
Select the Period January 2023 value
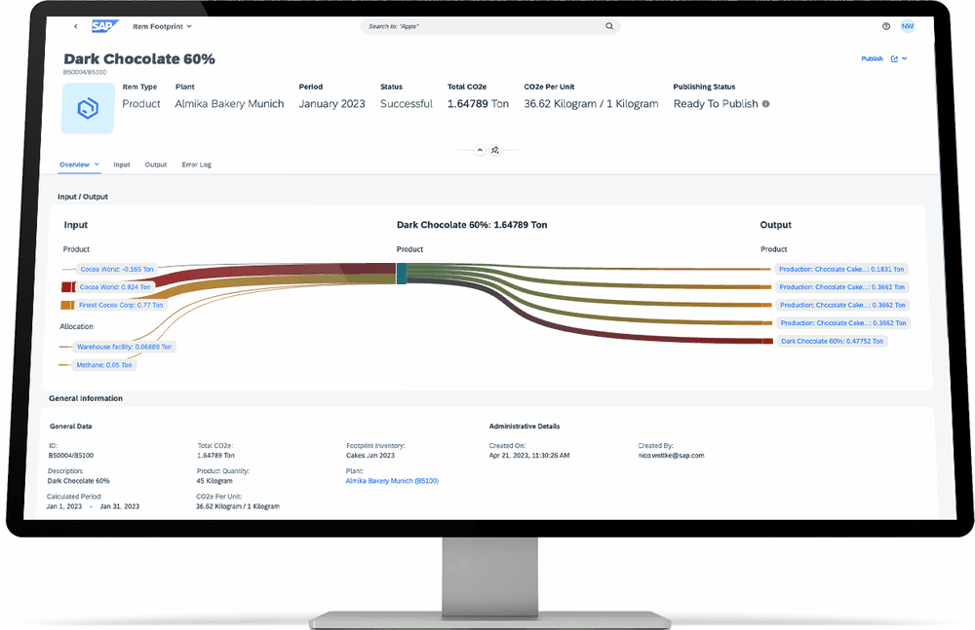click(x=332, y=104)
